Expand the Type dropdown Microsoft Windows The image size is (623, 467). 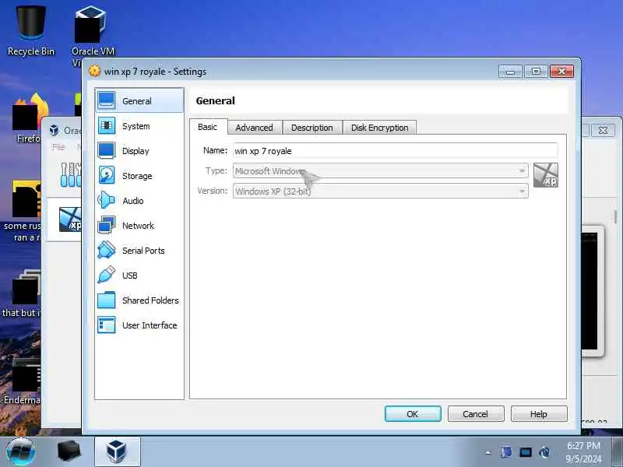(380, 170)
